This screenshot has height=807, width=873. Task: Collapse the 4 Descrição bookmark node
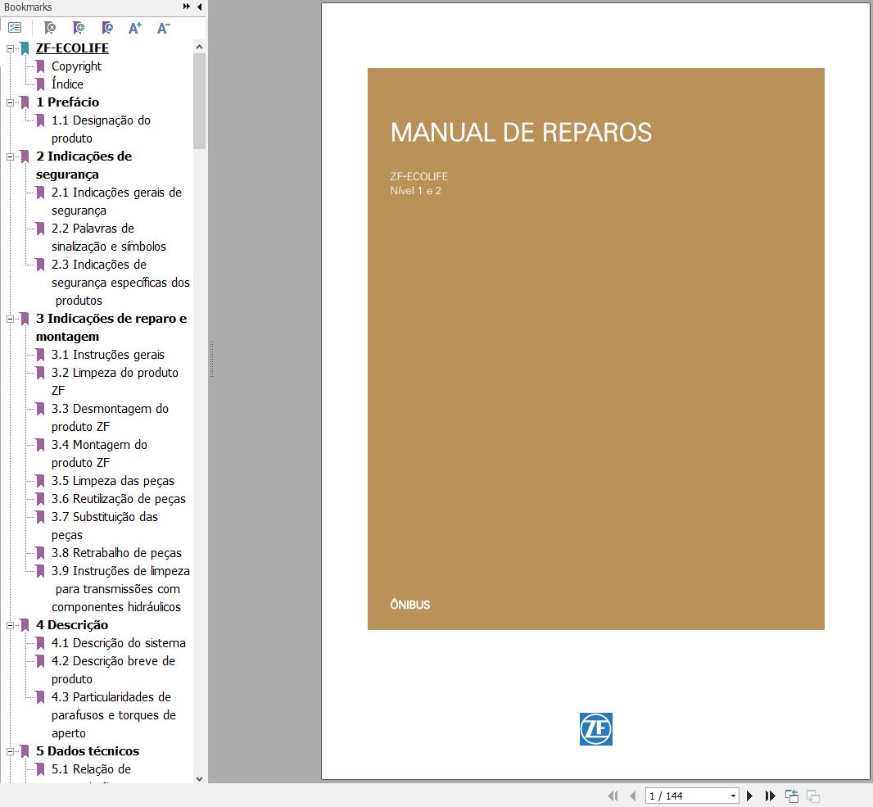10,625
